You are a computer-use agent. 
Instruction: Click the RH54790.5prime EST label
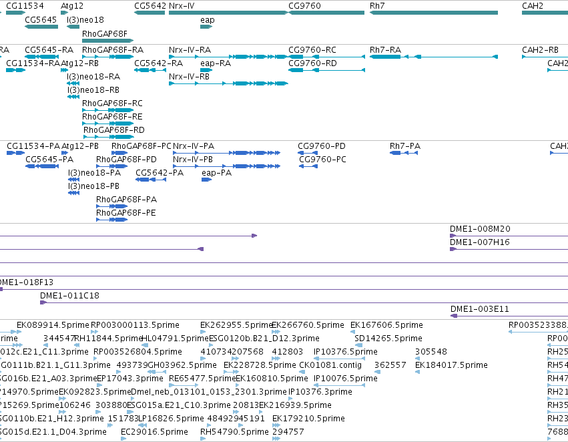(234, 432)
